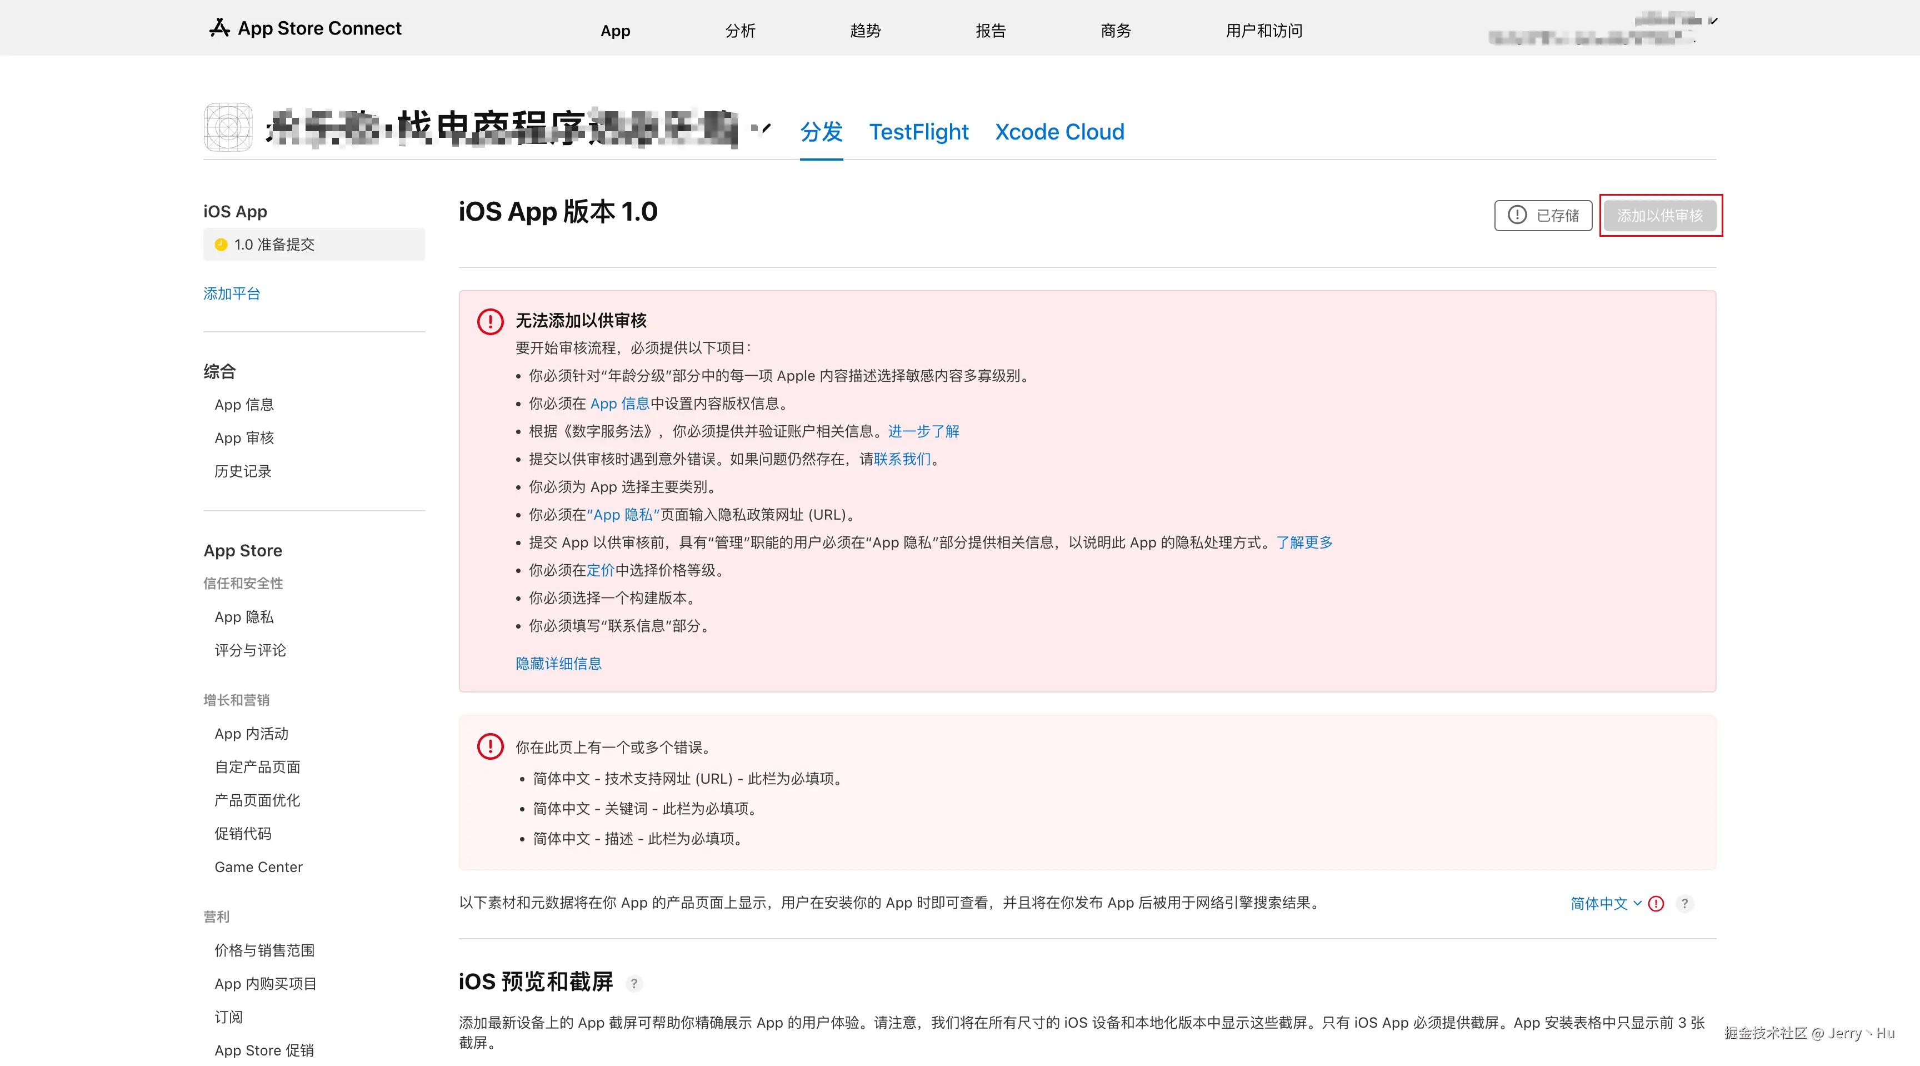Click the red error icon beside 你在此页上有一个或多个错误
This screenshot has width=1920, height=1066.
(x=491, y=746)
